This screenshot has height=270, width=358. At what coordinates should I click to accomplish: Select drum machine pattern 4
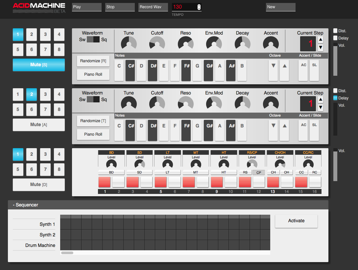tap(59, 154)
